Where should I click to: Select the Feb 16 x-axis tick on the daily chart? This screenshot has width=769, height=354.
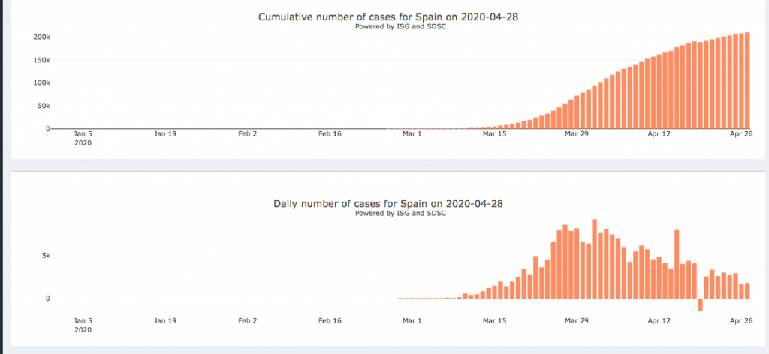330,320
